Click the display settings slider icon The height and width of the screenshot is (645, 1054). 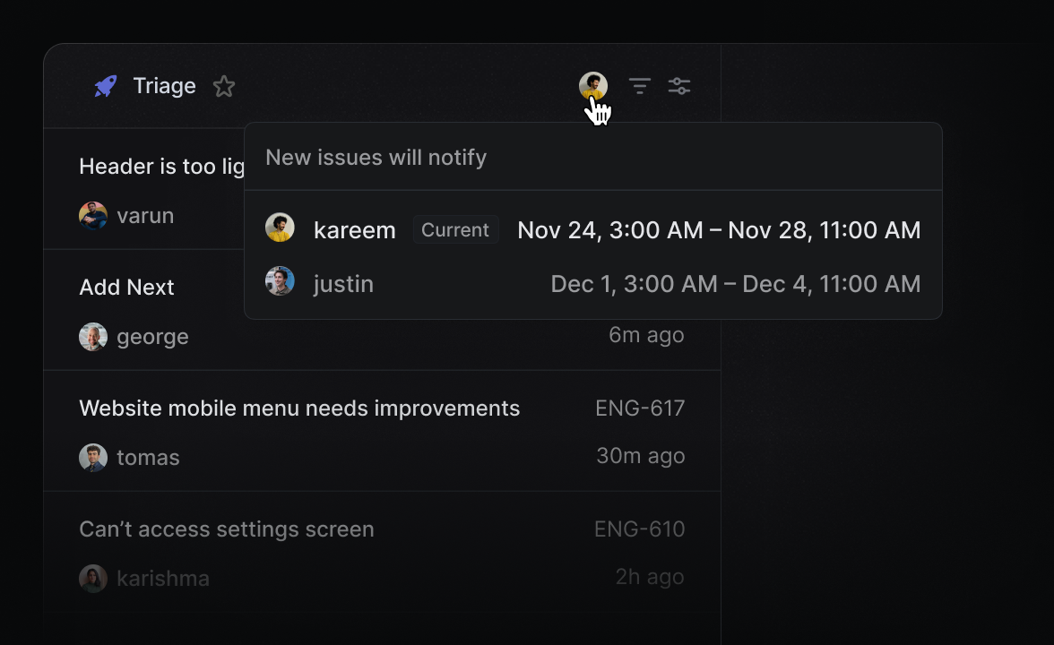[x=679, y=86]
